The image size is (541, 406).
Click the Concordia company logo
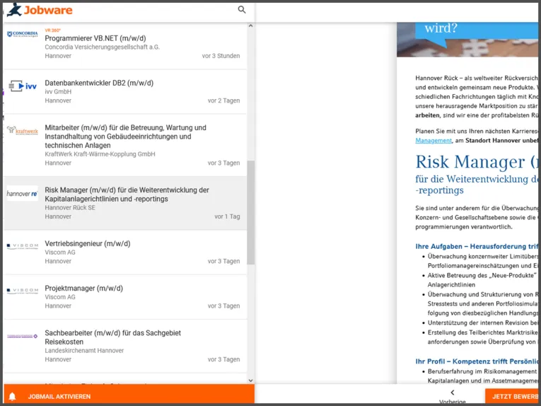23,34
